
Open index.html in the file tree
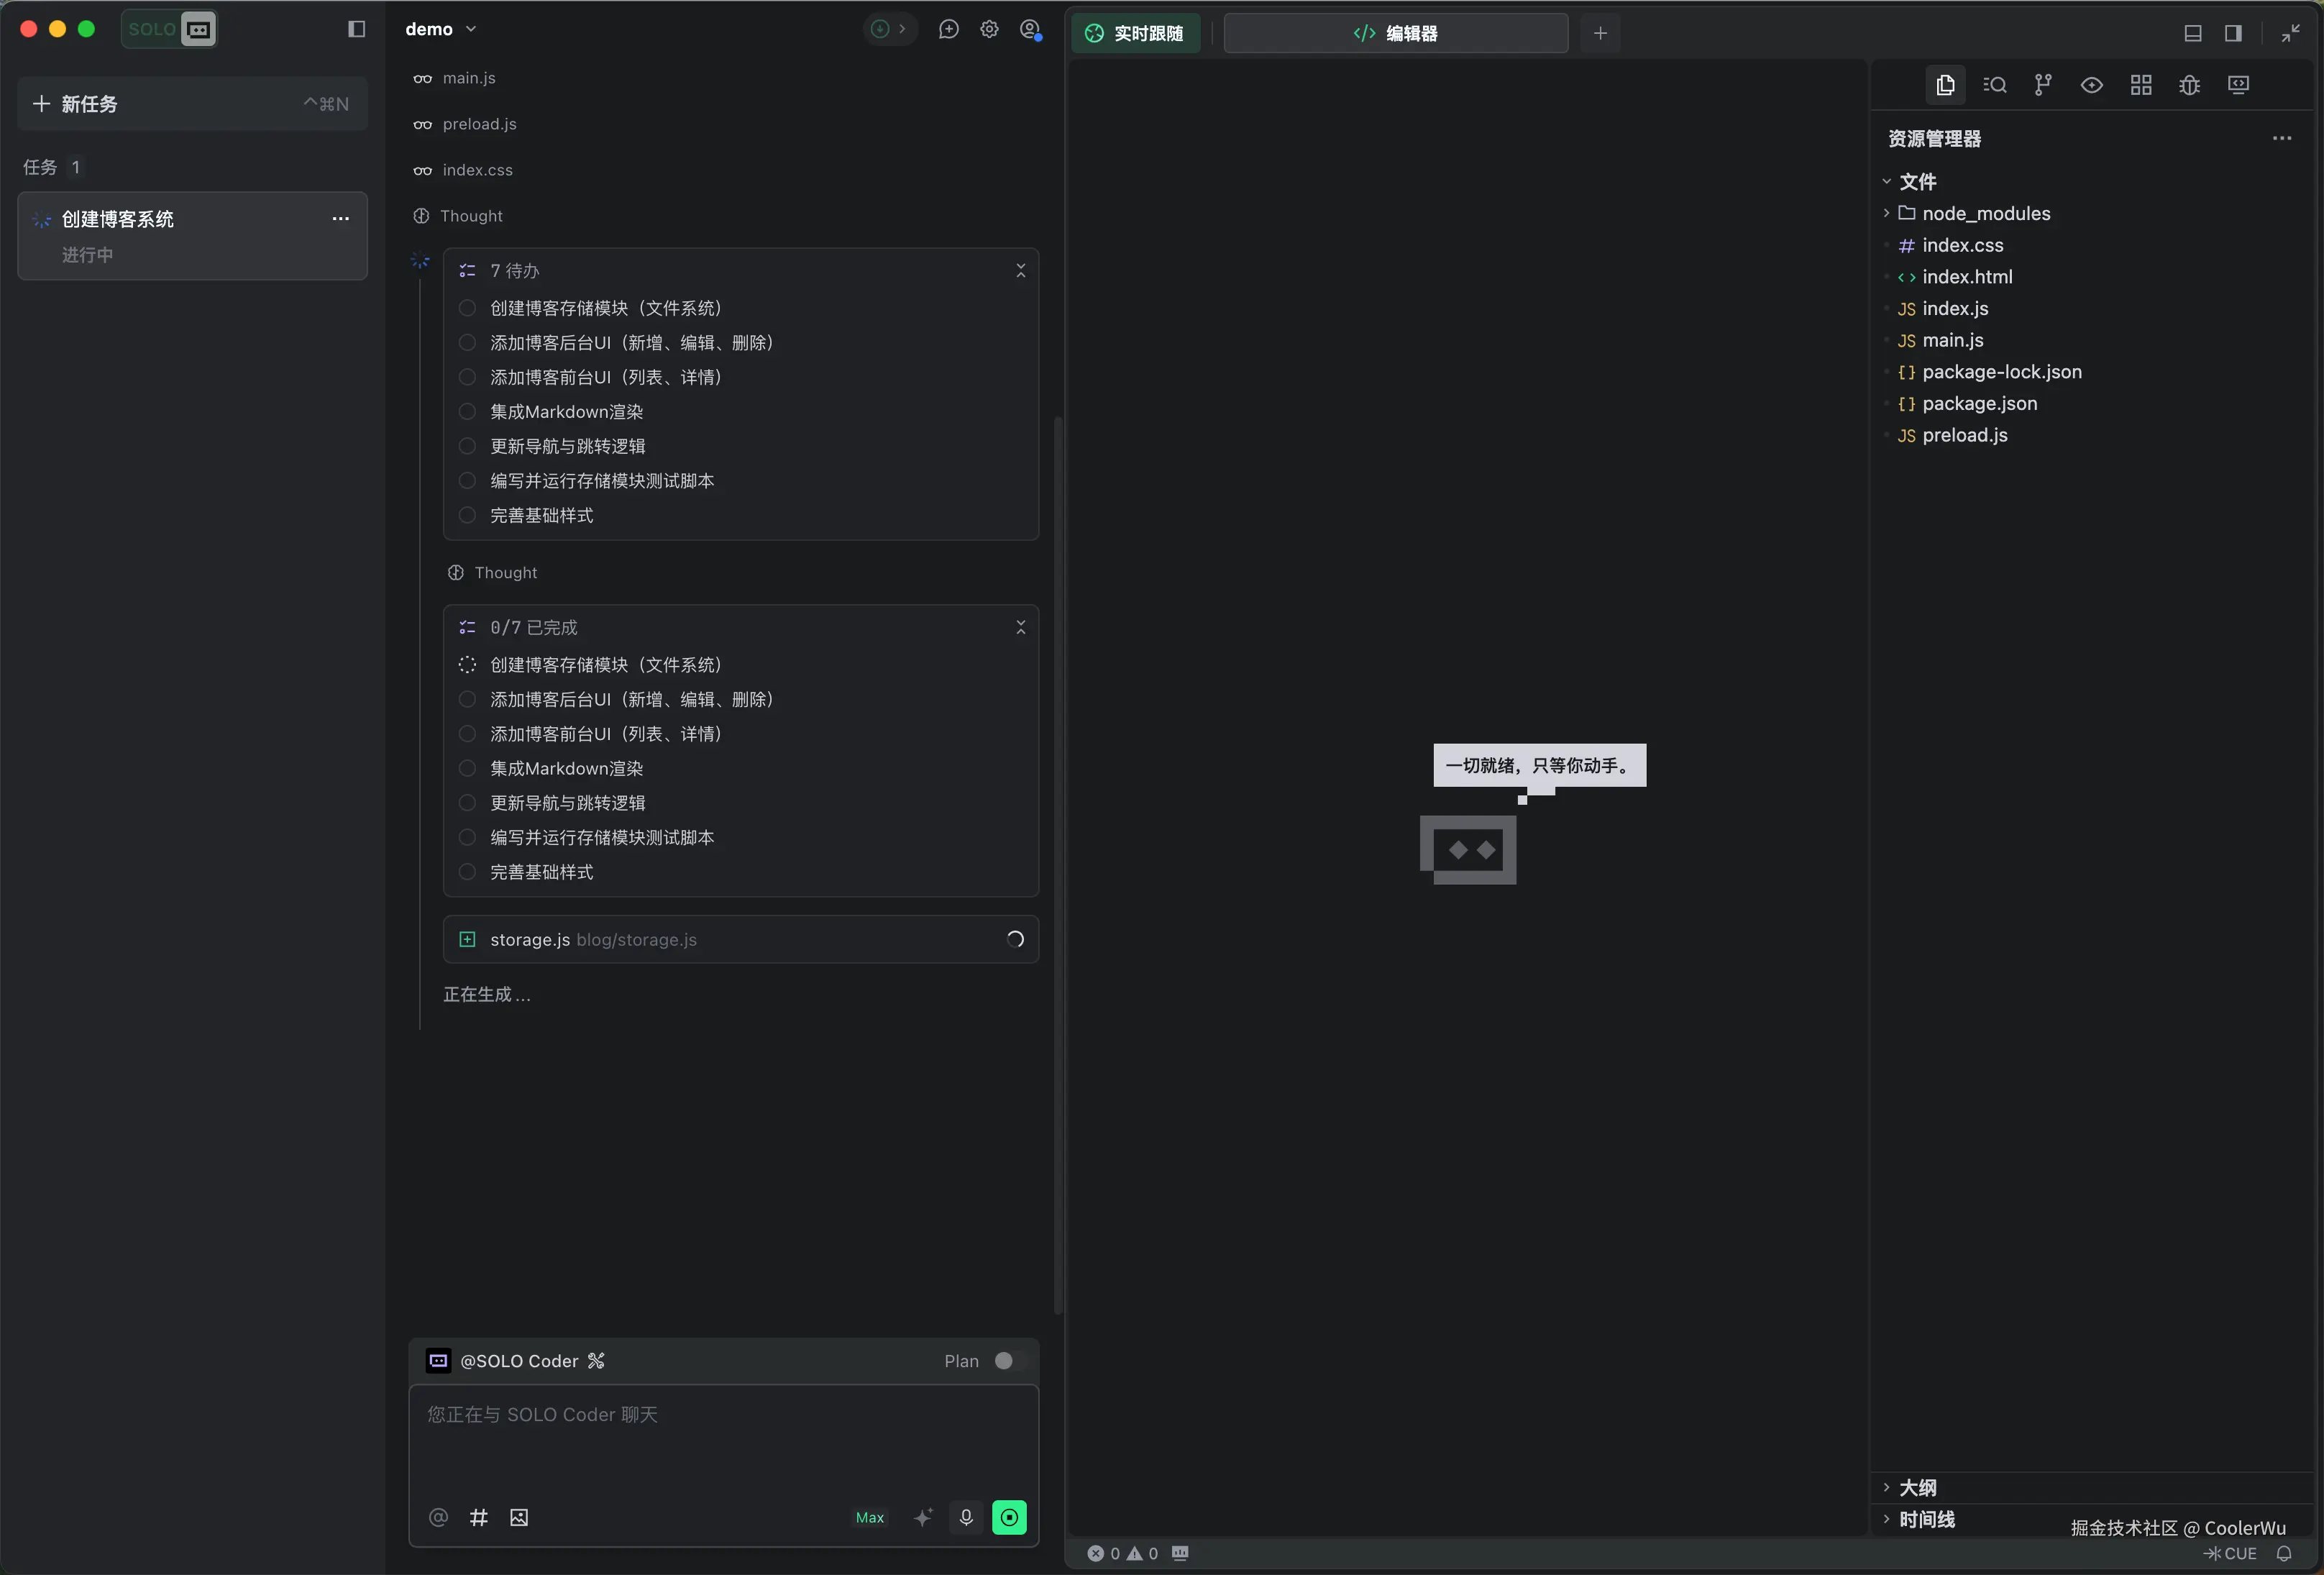(x=1966, y=277)
